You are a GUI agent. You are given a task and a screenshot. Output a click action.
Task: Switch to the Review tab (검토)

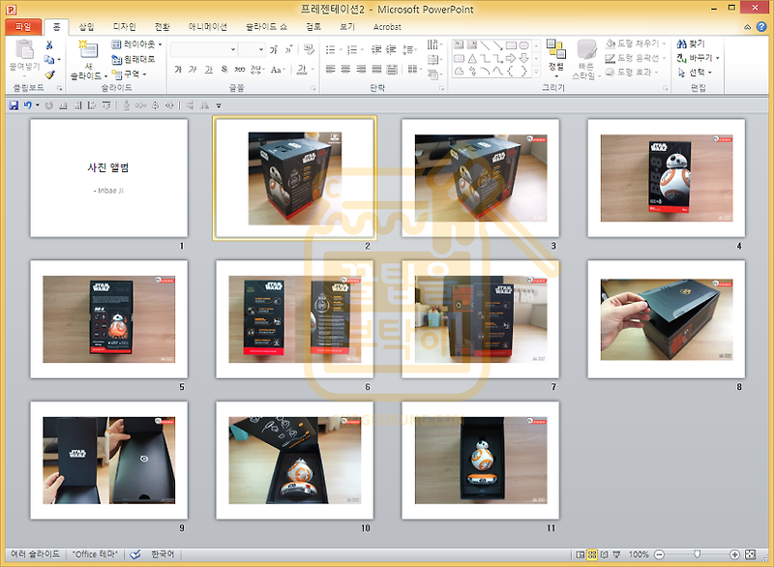[x=313, y=27]
